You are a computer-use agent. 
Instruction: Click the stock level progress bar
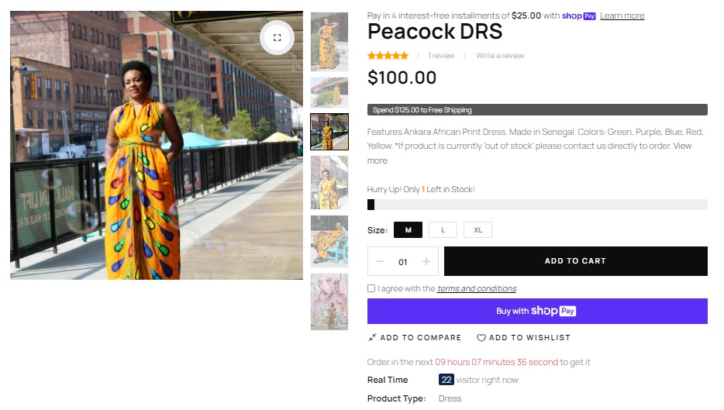pos(537,205)
